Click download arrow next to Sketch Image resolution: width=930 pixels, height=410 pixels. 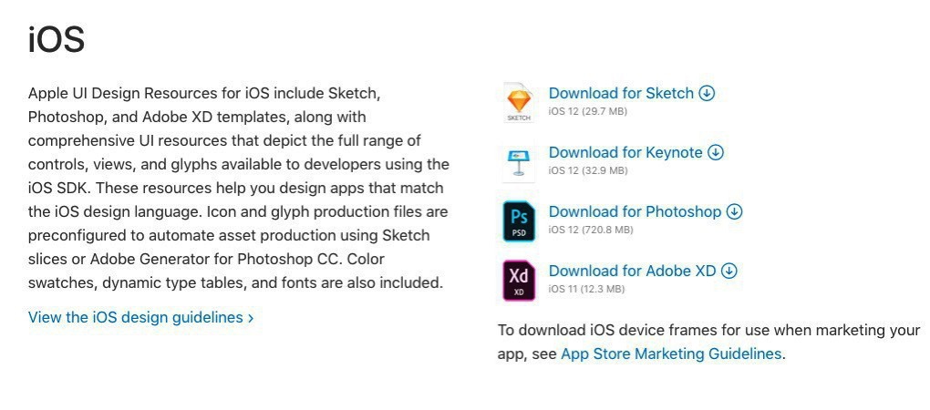click(x=707, y=93)
